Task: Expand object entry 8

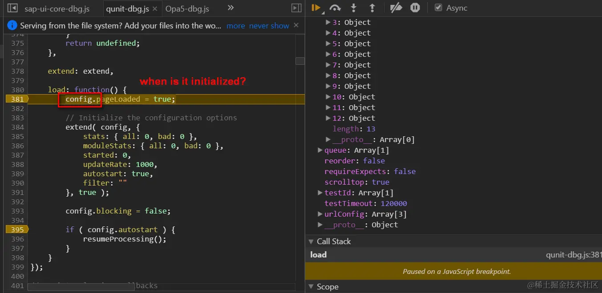Action: (x=328, y=75)
